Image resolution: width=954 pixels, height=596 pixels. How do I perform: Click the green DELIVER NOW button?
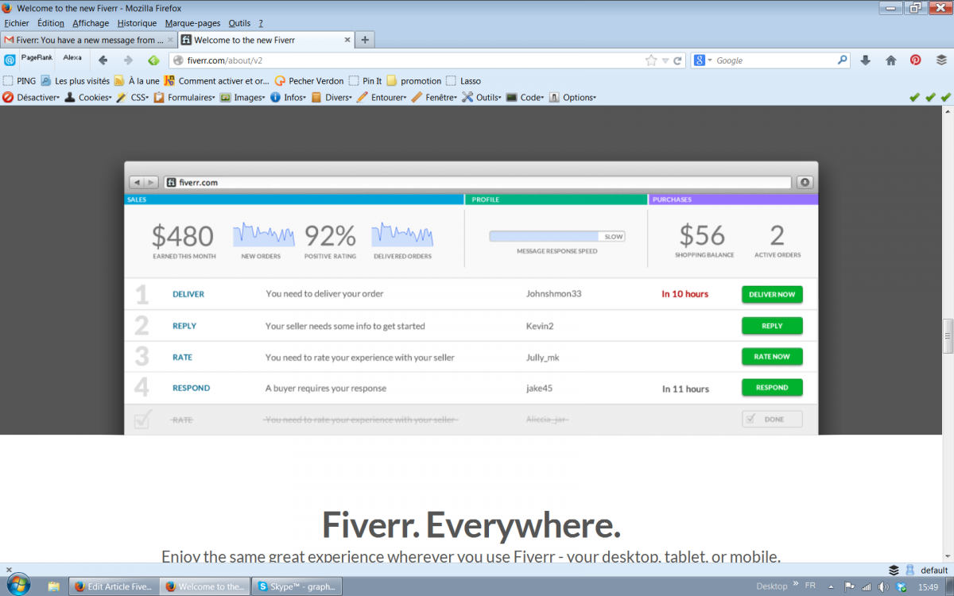(772, 294)
